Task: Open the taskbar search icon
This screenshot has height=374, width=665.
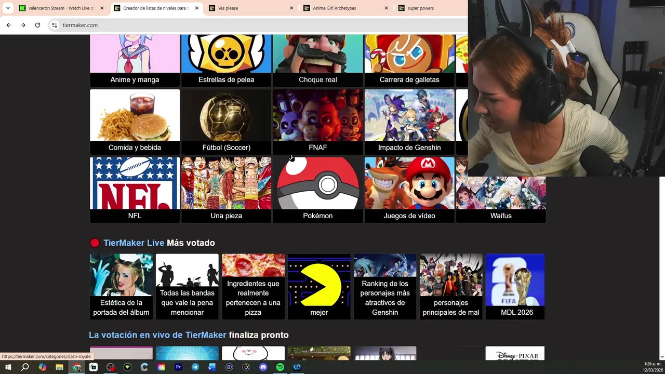Action: pos(25,367)
